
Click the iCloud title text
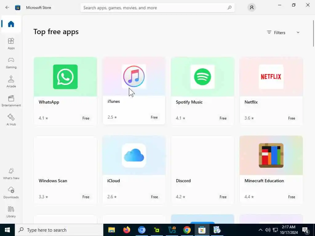114,181
